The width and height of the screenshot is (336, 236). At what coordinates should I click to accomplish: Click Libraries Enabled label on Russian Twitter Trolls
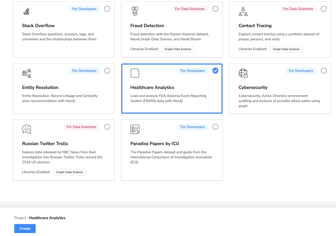click(36, 172)
